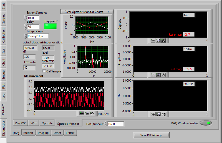The height and width of the screenshot is (143, 222).
Task: Switch to the ISP/PVP tab
Action: (20, 123)
